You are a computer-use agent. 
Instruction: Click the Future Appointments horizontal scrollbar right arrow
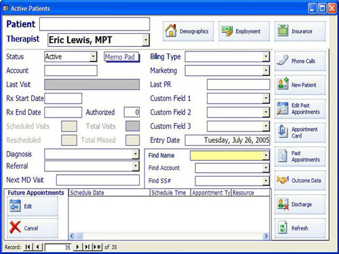click(x=266, y=236)
